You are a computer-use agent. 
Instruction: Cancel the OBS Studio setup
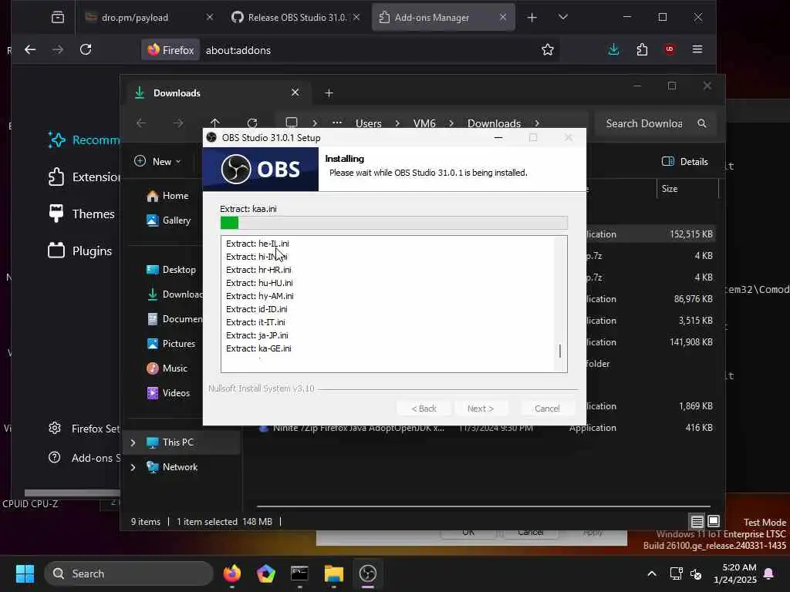point(547,409)
